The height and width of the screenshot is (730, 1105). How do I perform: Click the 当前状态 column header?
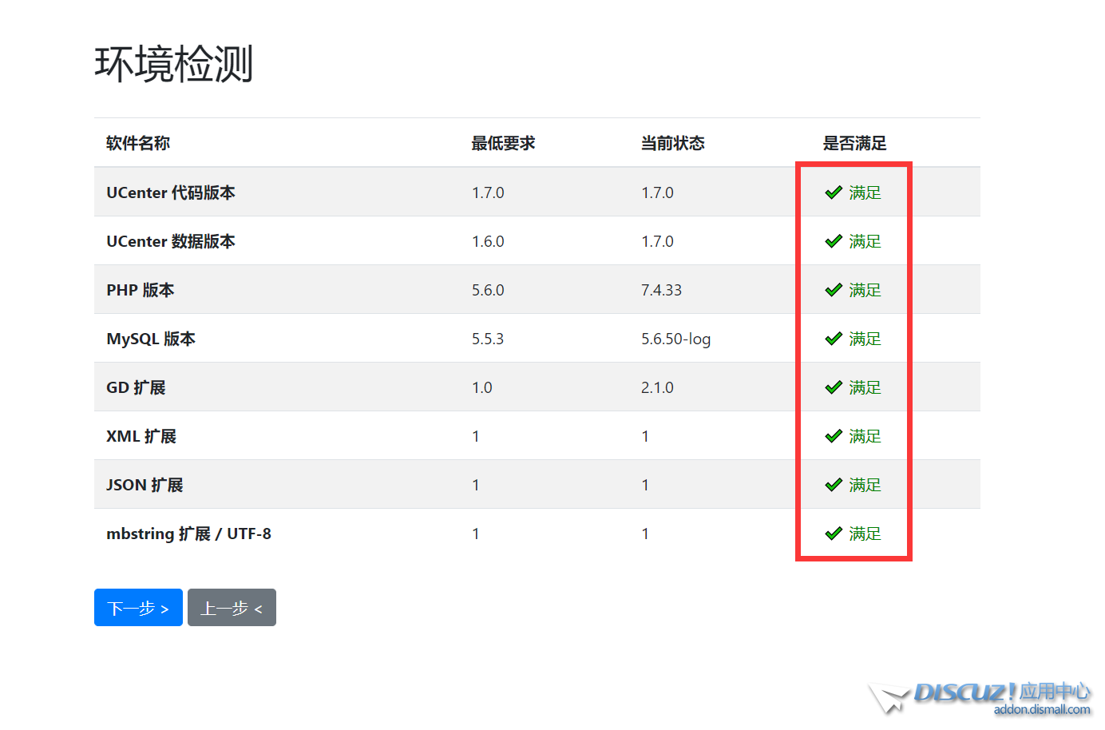672,143
